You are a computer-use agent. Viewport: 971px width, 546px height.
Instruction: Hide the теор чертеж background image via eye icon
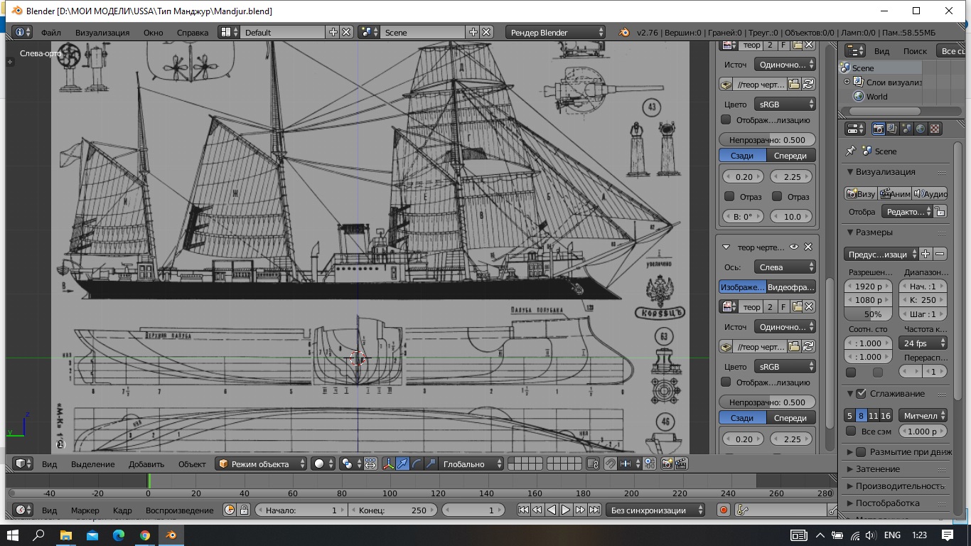click(x=794, y=247)
